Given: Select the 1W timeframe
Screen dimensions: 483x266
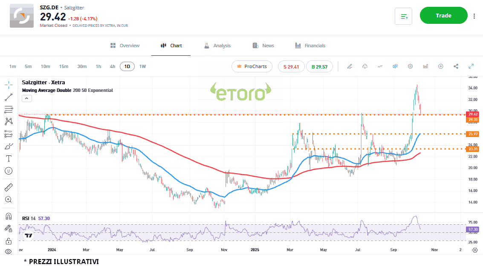Looking at the screenshot, I should click(142, 66).
